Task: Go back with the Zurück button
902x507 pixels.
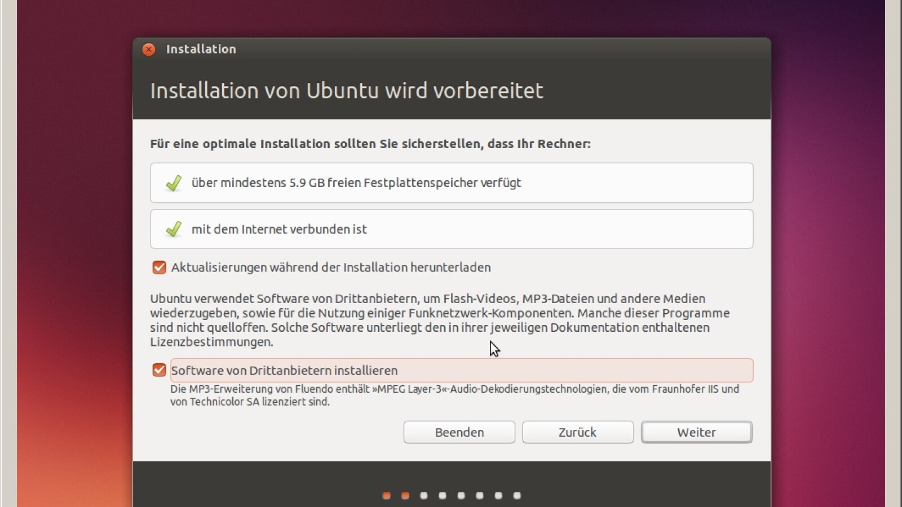Action: click(577, 432)
